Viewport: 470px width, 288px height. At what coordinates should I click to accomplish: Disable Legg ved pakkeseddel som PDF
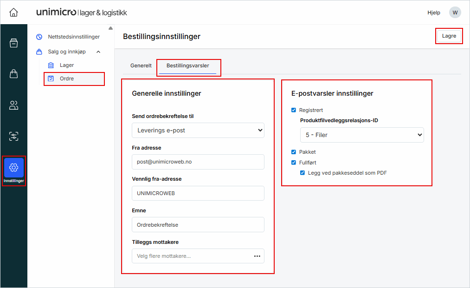pos(303,173)
